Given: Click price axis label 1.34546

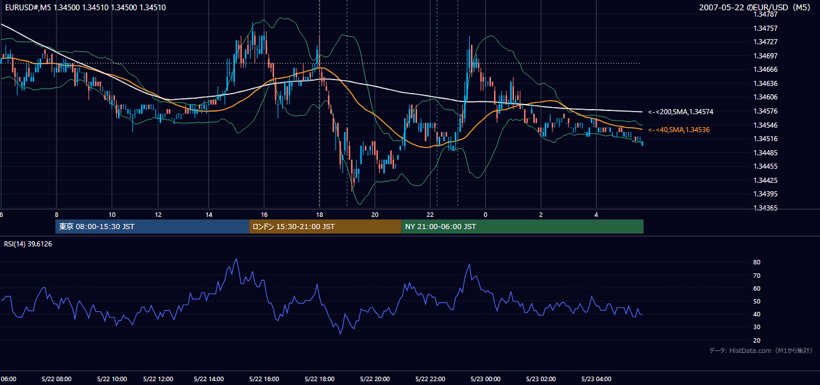Looking at the screenshot, I should click(766, 125).
